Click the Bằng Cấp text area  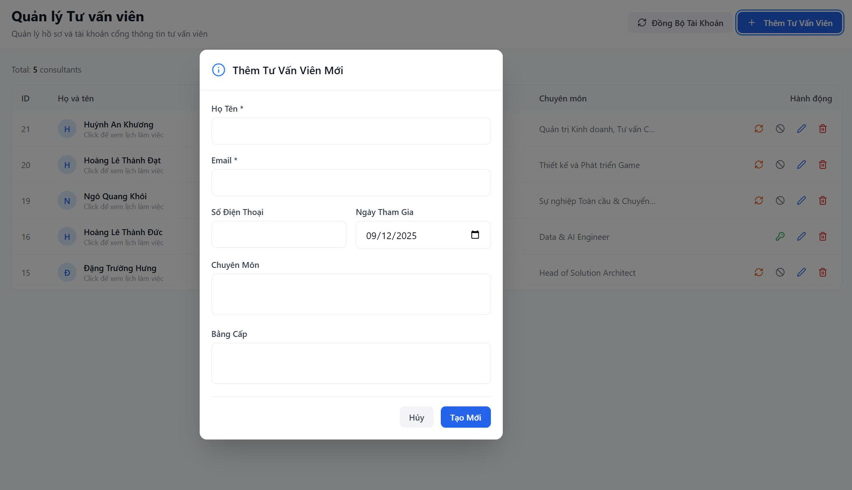(351, 363)
